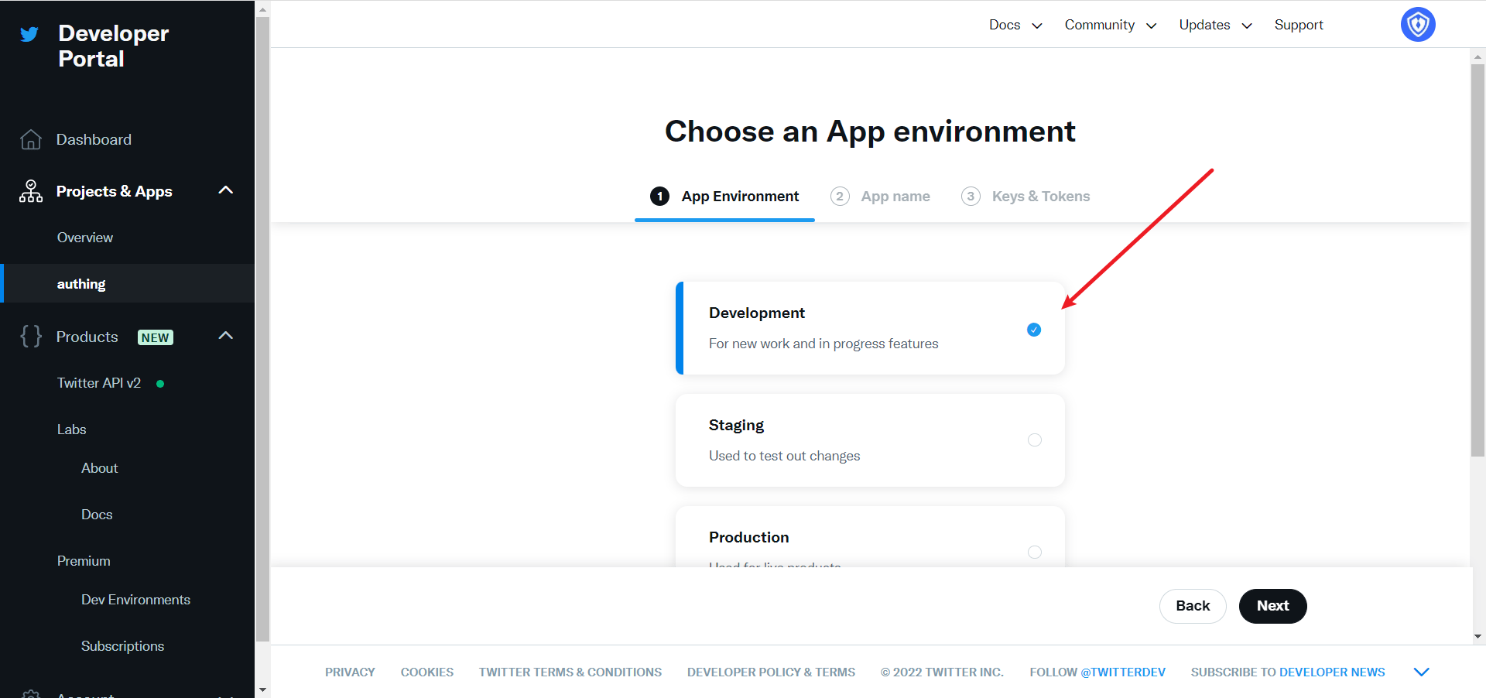Collapse the Products section chevron
The width and height of the screenshot is (1486, 698).
tap(225, 336)
